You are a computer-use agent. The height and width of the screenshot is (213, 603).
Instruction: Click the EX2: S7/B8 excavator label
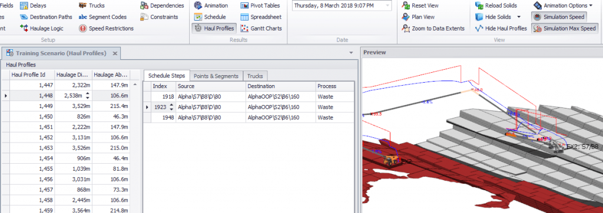point(582,146)
